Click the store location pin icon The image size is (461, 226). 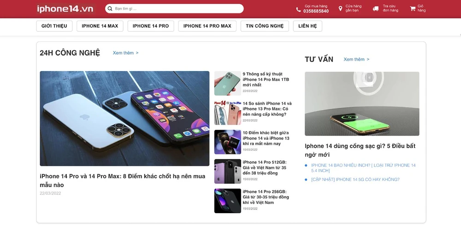(341, 9)
